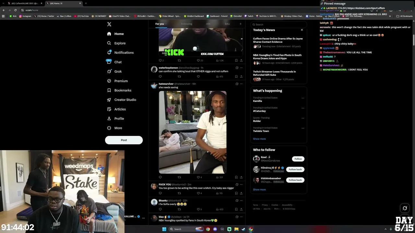The height and width of the screenshot is (233, 415).
Task: Open File Explorer from the taskbar
Action: (x=236, y=229)
